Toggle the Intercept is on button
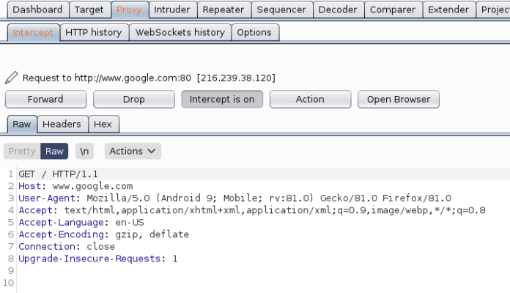This screenshot has height=293, width=510. point(222,99)
